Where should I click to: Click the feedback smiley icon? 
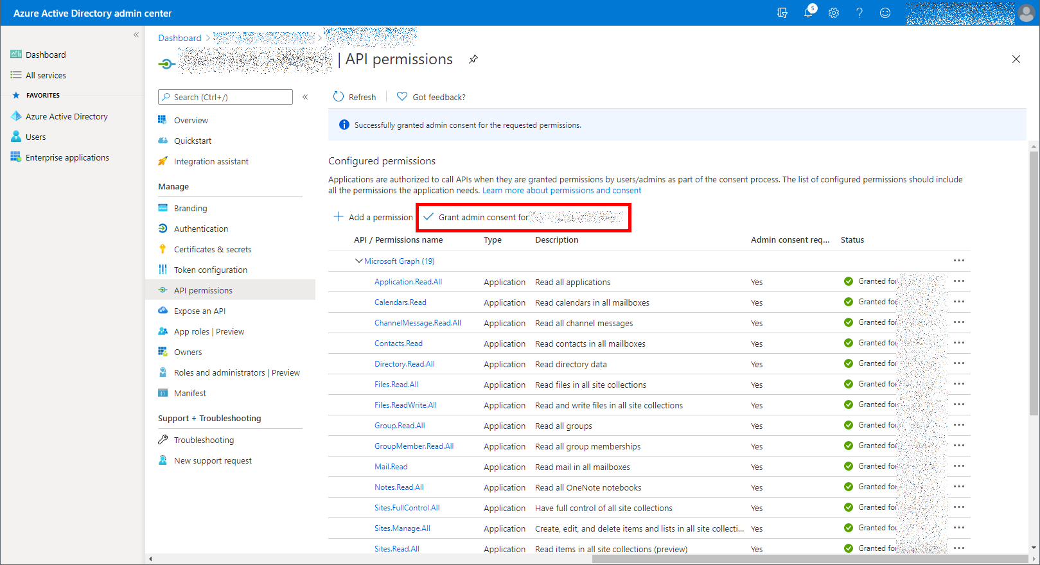click(x=885, y=13)
